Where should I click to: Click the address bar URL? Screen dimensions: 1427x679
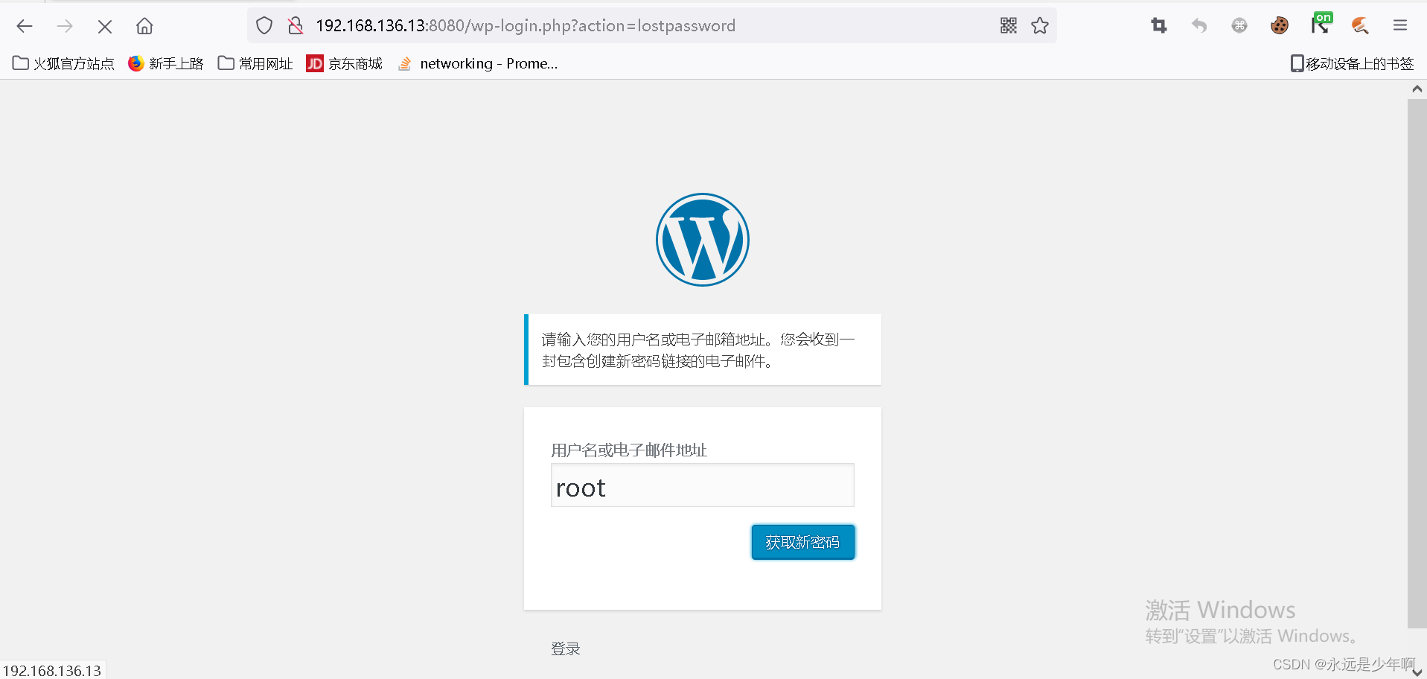526,26
